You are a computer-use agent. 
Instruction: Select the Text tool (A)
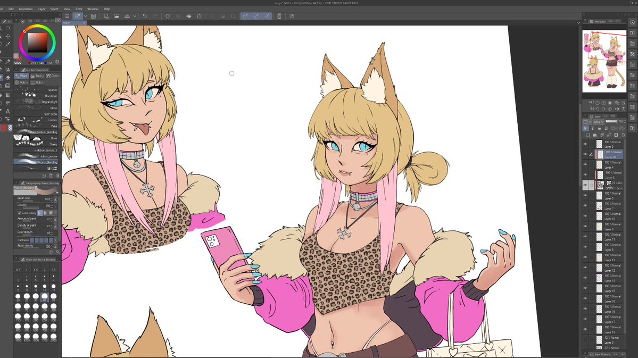coord(8,111)
